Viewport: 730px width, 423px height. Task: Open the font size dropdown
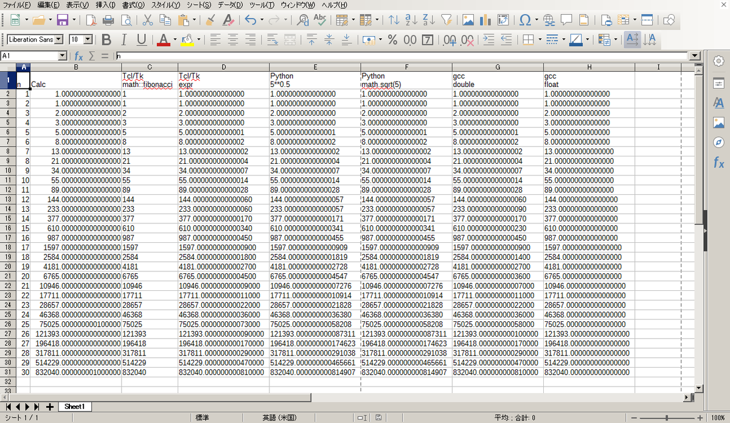point(88,40)
